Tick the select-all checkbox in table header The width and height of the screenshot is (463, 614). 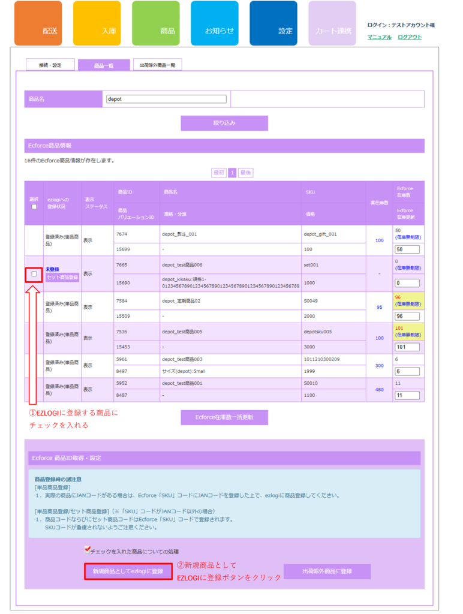tap(34, 206)
